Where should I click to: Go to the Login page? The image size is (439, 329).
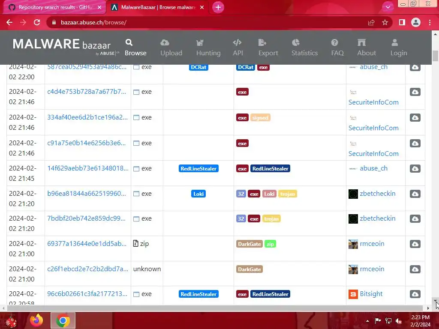(398, 48)
